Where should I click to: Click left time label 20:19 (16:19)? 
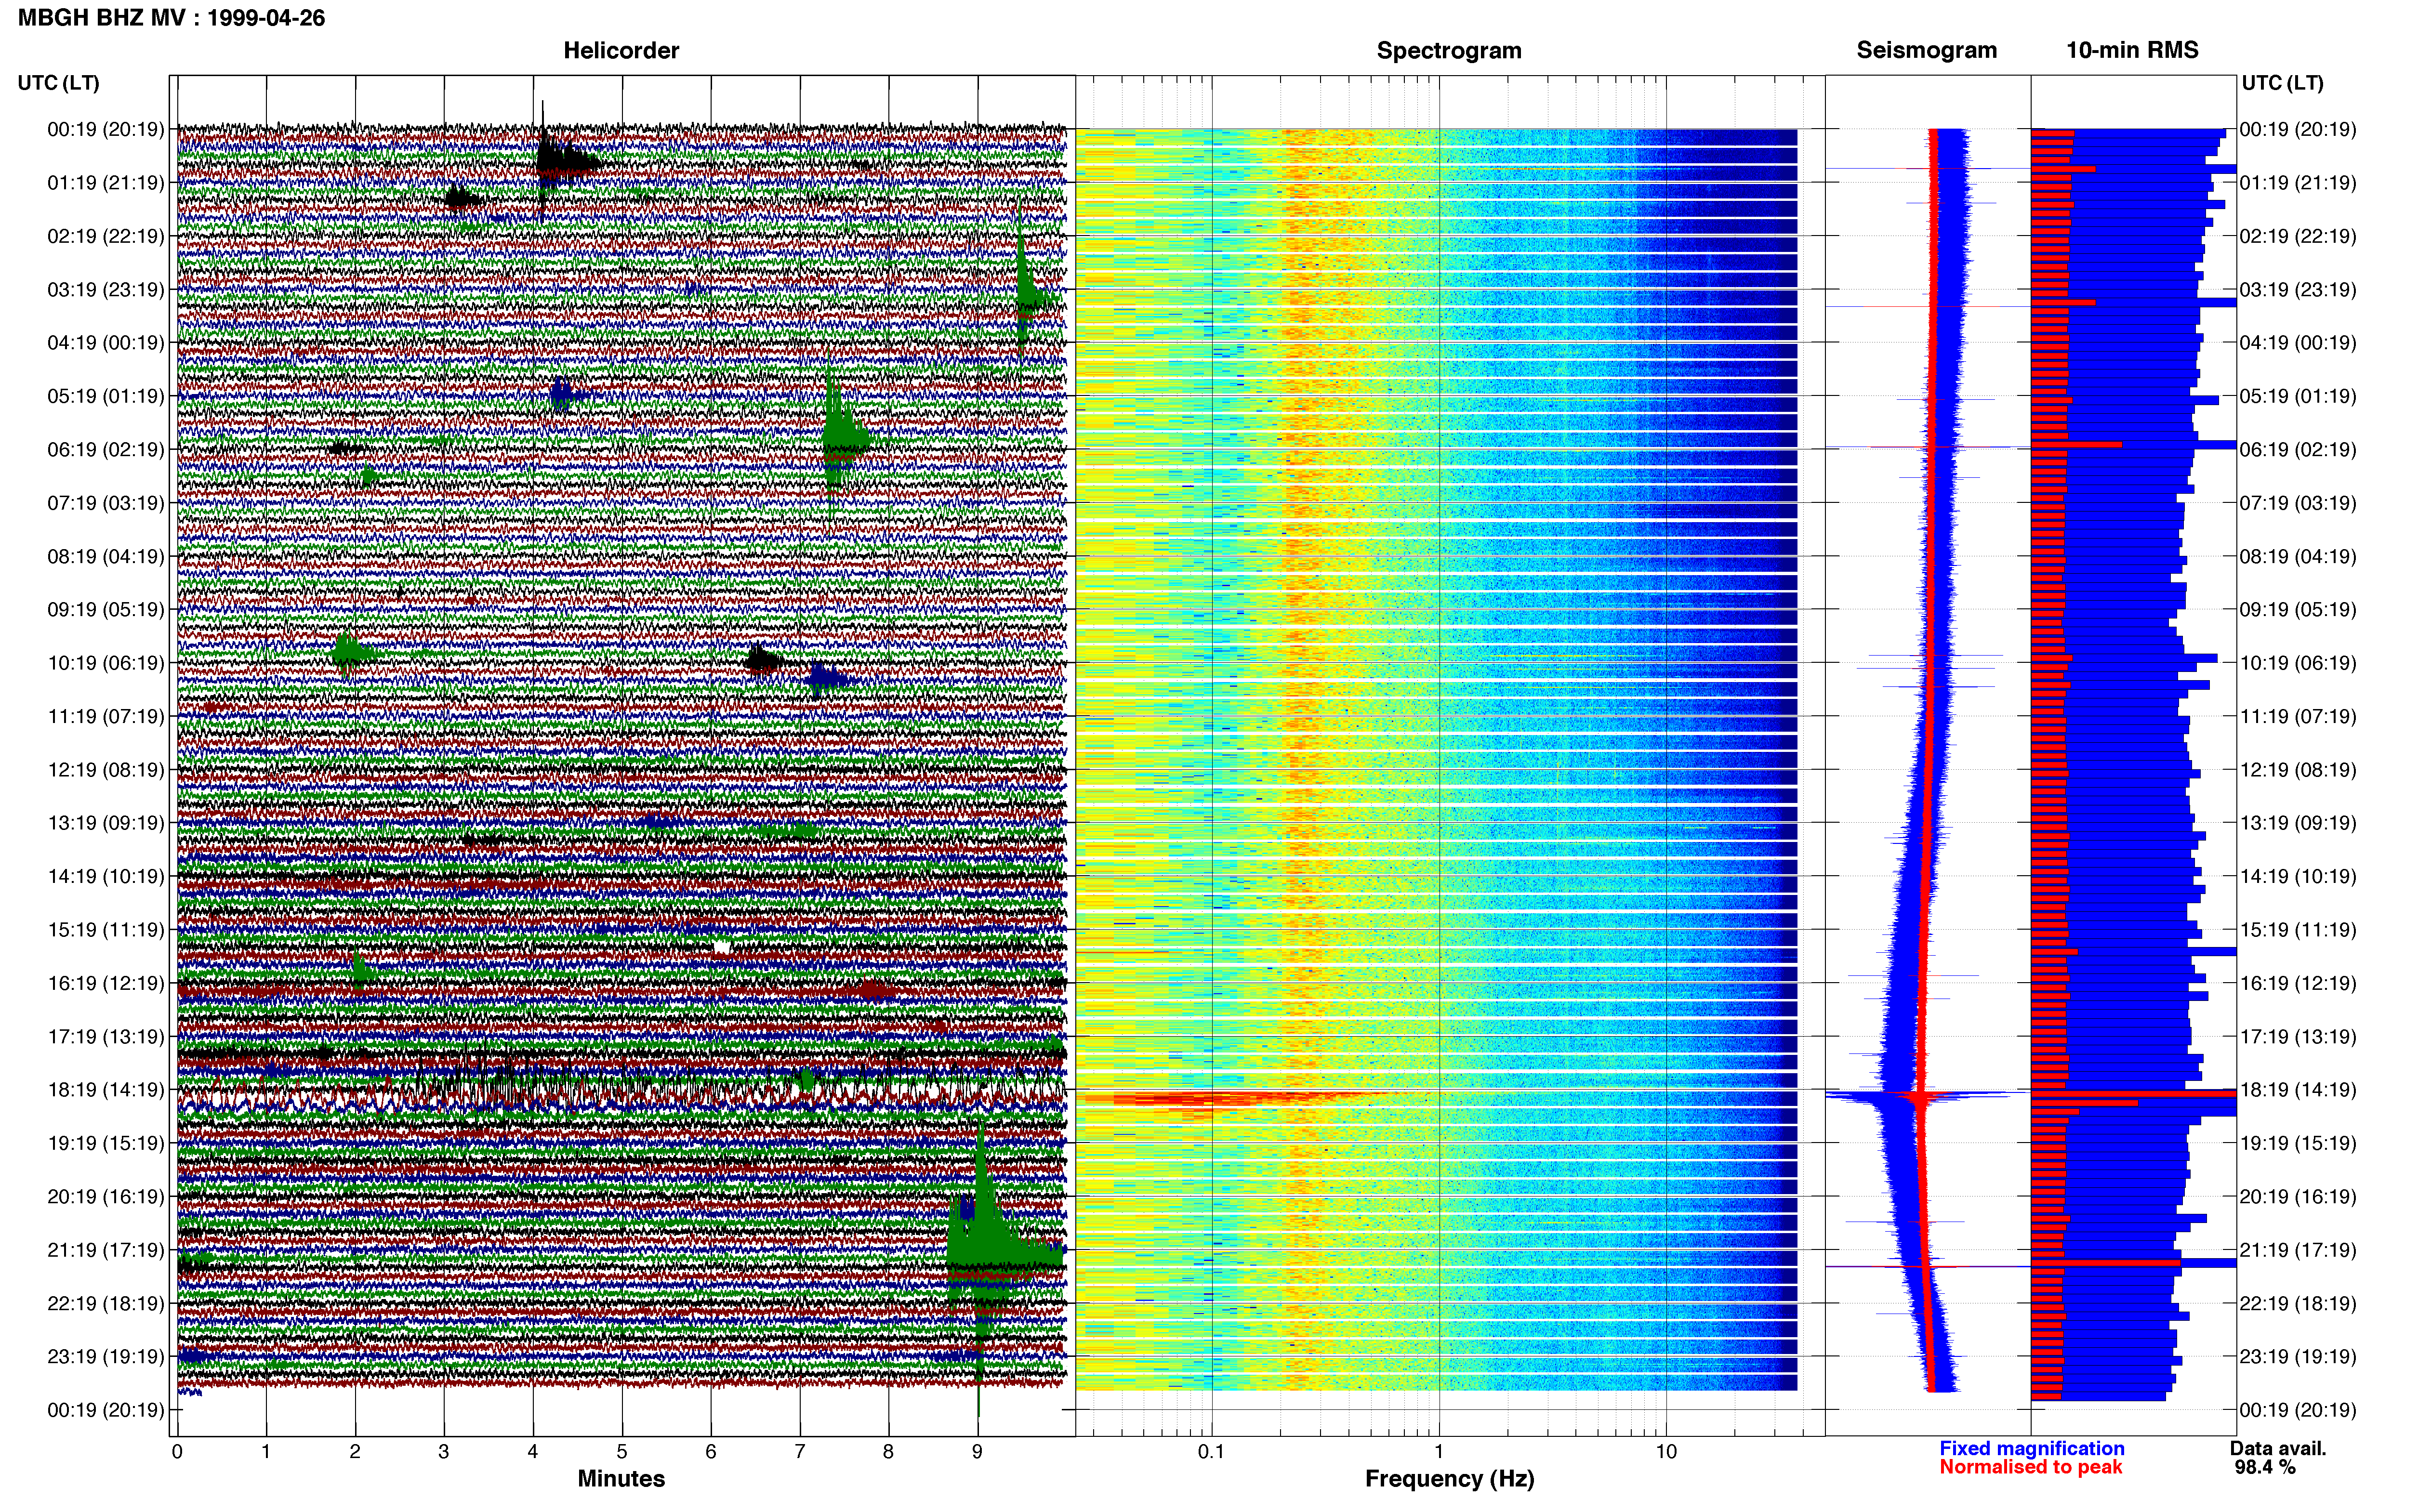(x=105, y=1196)
